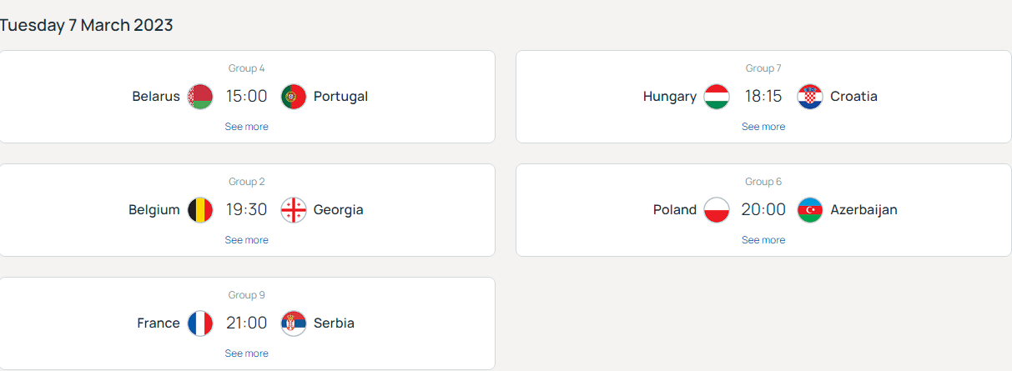Click the Azerbaijan team name
The height and width of the screenshot is (371, 1012).
(x=863, y=210)
